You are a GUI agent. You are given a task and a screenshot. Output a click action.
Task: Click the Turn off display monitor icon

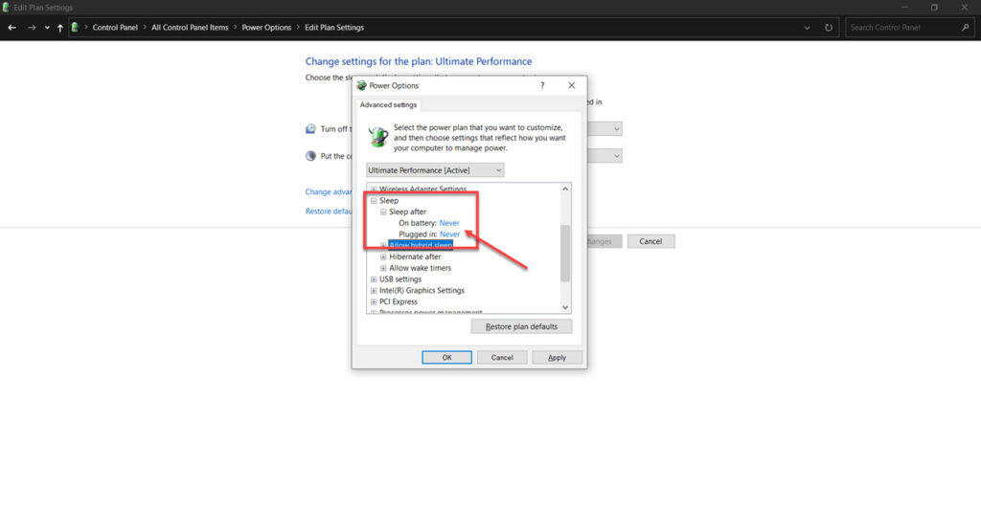tap(310, 129)
